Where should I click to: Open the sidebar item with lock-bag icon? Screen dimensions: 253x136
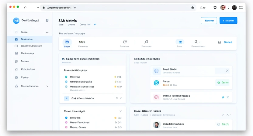[30, 77]
